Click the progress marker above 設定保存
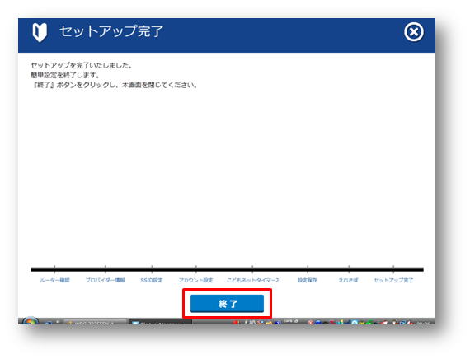The height and width of the screenshot is (359, 470). coord(308,268)
